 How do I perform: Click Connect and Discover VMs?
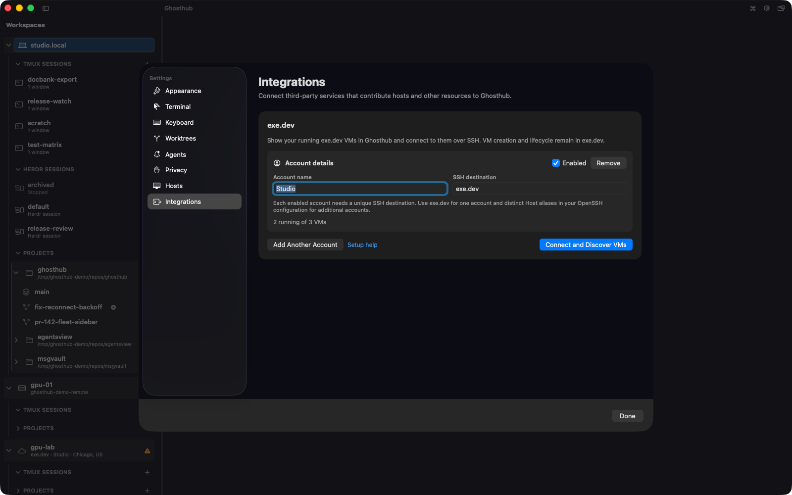586,245
